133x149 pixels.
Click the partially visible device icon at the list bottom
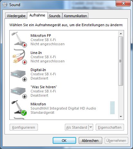coord(19,118)
